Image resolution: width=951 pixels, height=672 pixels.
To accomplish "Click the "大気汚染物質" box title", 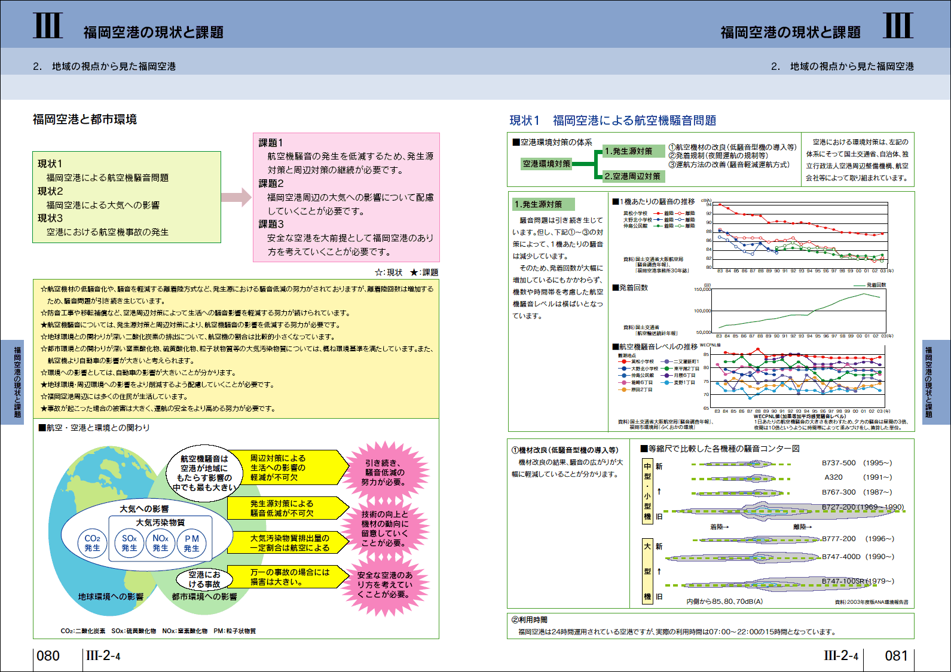I will (160, 522).
